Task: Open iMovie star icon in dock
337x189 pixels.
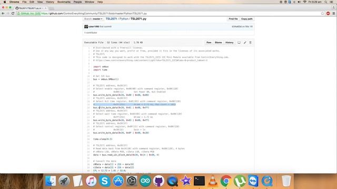Action: point(186,181)
